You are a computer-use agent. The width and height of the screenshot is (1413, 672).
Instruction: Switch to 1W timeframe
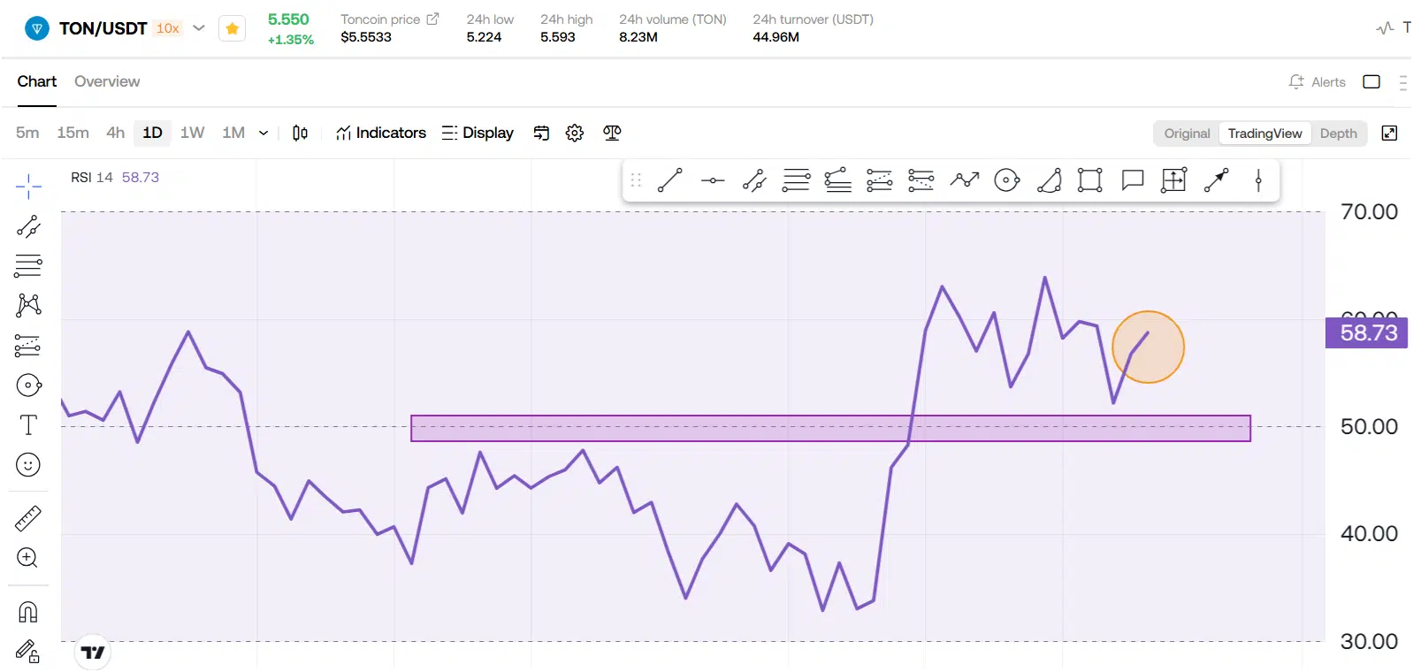(192, 133)
